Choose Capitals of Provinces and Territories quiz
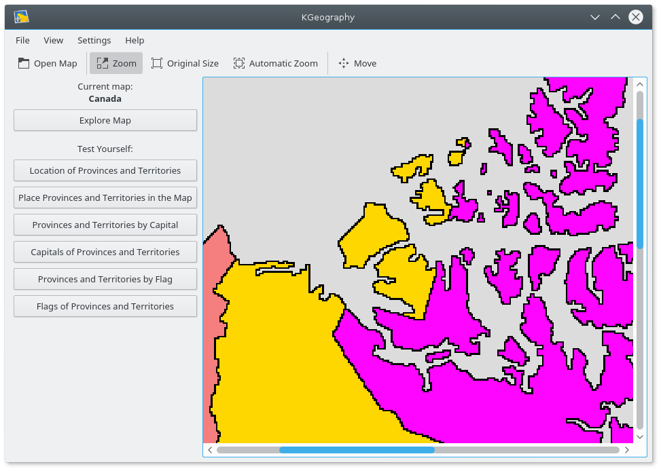 coord(105,252)
